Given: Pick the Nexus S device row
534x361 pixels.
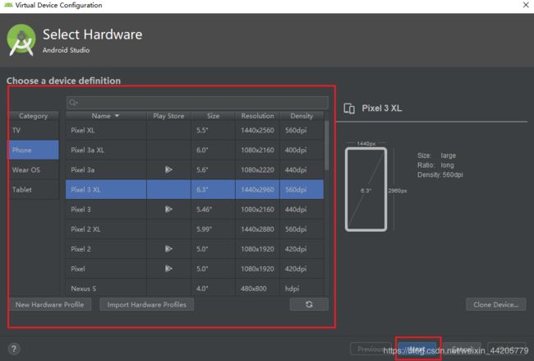Looking at the screenshot, I should coord(106,288).
